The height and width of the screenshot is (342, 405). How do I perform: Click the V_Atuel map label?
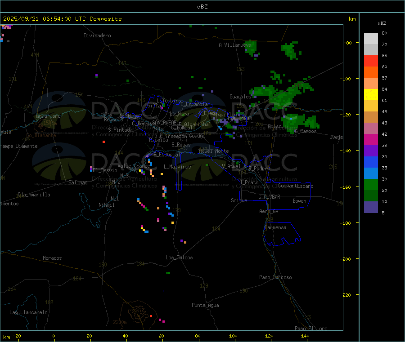(231, 166)
